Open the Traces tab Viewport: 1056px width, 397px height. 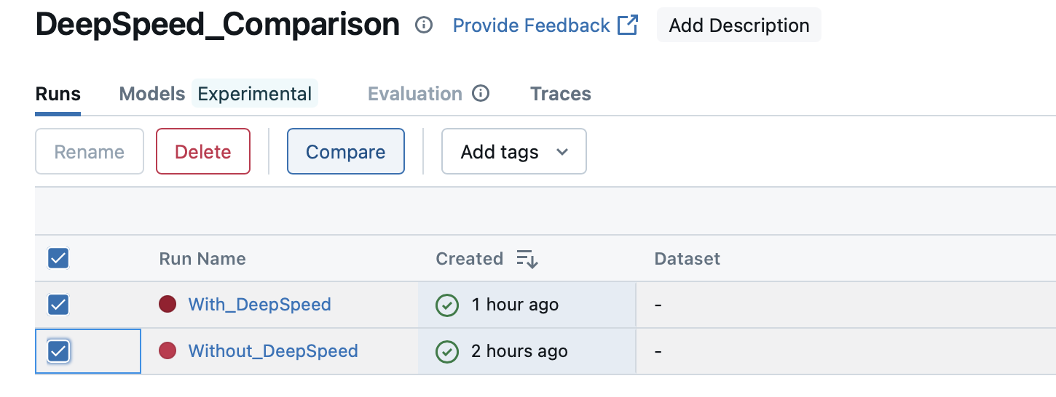tap(560, 94)
